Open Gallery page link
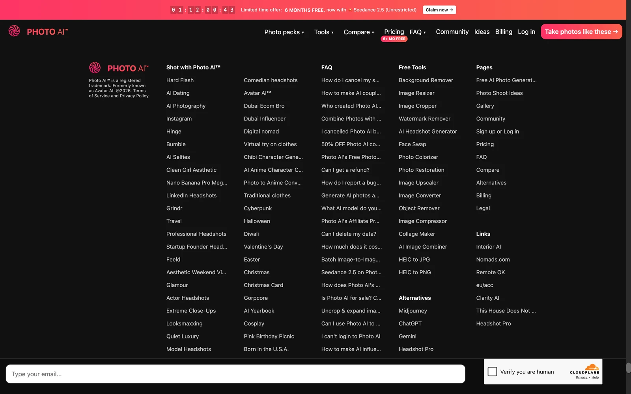631x394 pixels. pyautogui.click(x=485, y=106)
